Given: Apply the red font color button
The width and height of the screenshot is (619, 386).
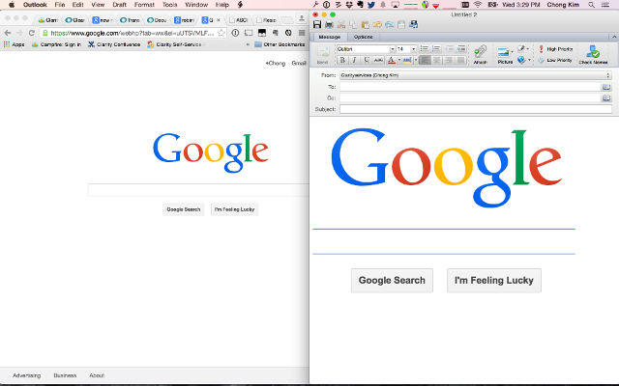Looking at the screenshot, I should point(391,60).
